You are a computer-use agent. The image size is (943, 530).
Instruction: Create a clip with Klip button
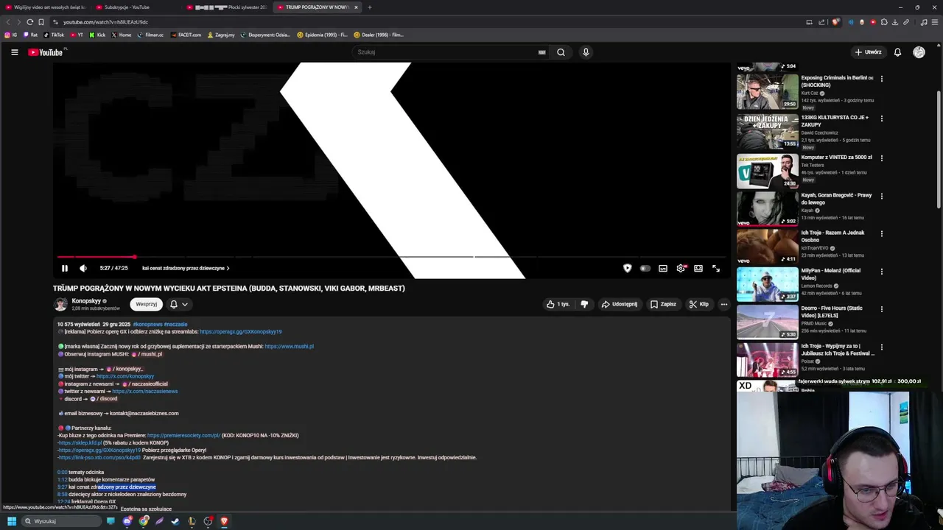coord(698,304)
